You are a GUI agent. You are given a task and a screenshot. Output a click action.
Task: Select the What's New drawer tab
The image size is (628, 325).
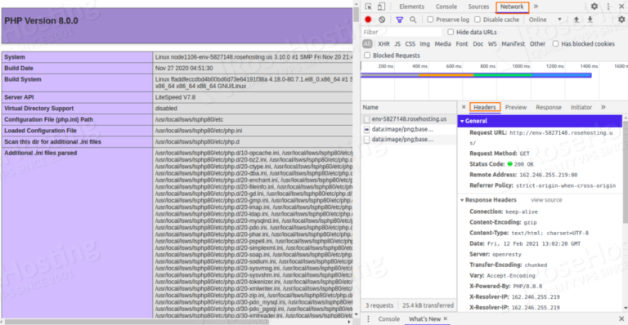click(424, 318)
